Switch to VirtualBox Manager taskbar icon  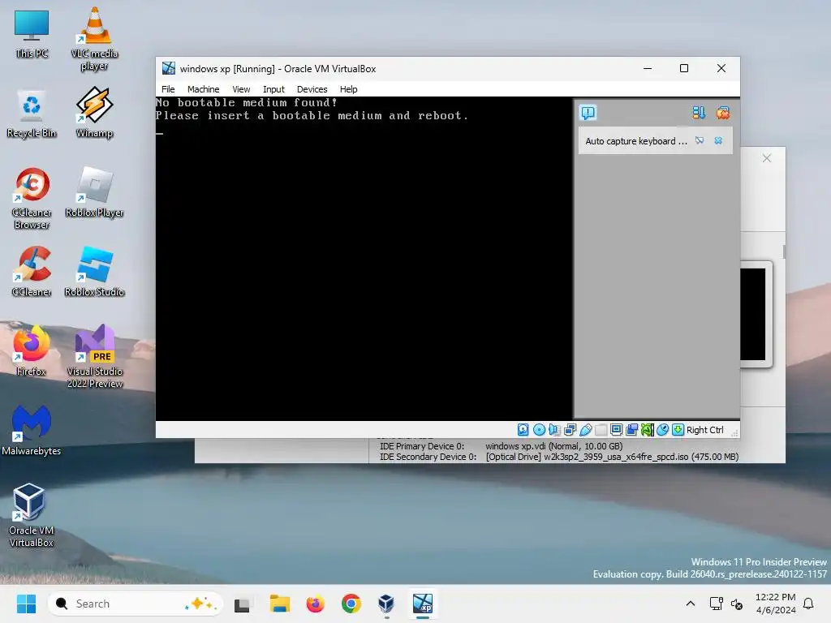click(x=386, y=604)
